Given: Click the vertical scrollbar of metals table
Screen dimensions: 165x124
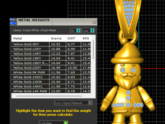Looking at the screenshot, I should tap(93, 49).
